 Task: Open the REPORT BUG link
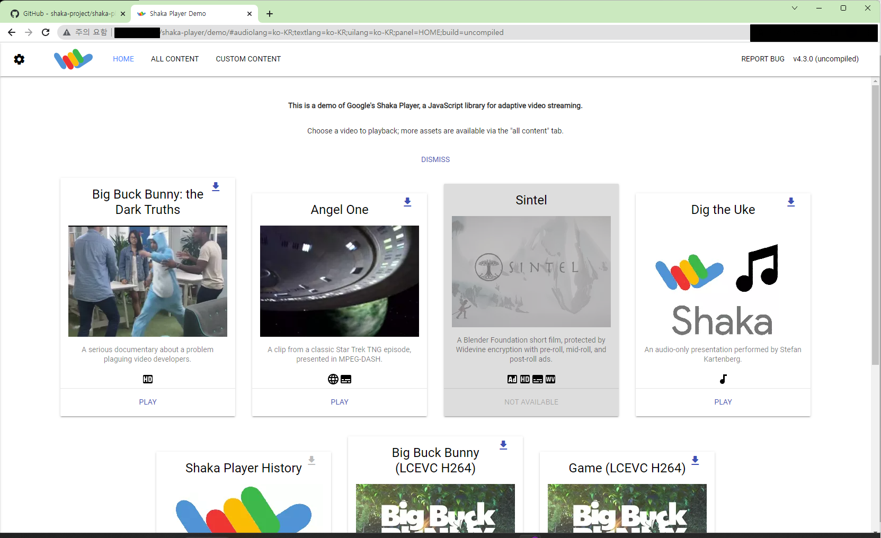(762, 59)
